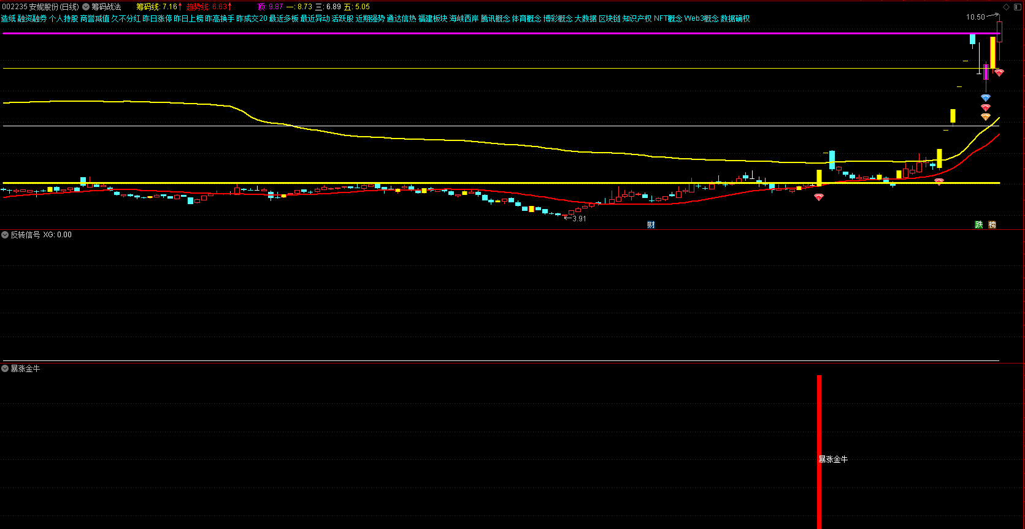Expand the 暴涨金牛 indicator panel arrow
The image size is (1025, 529).
(x=5, y=368)
